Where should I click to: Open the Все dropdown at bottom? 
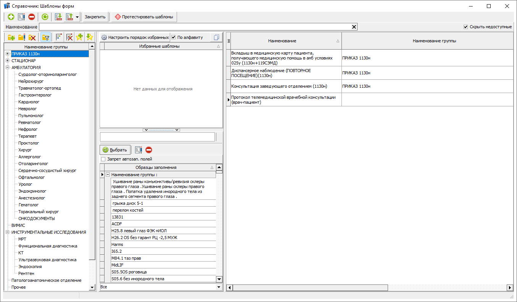[x=219, y=287]
